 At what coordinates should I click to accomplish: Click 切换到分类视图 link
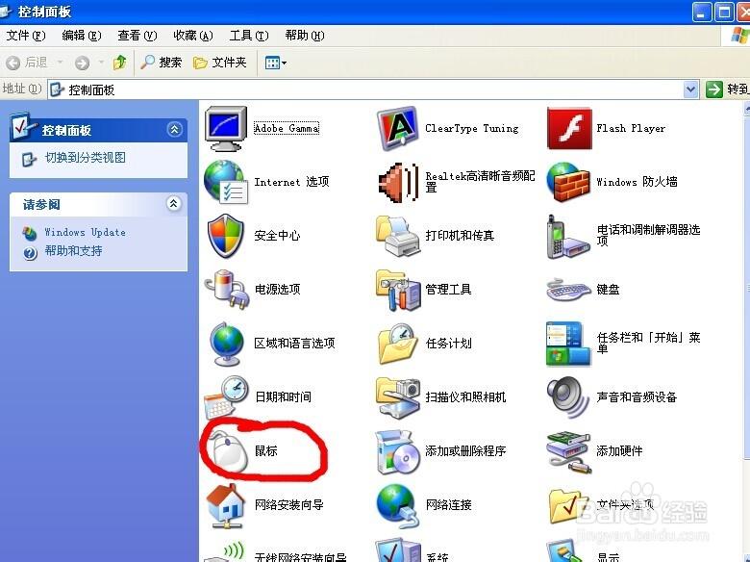coord(85,158)
